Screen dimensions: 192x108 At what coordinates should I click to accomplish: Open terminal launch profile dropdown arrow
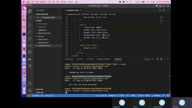pos(154,59)
